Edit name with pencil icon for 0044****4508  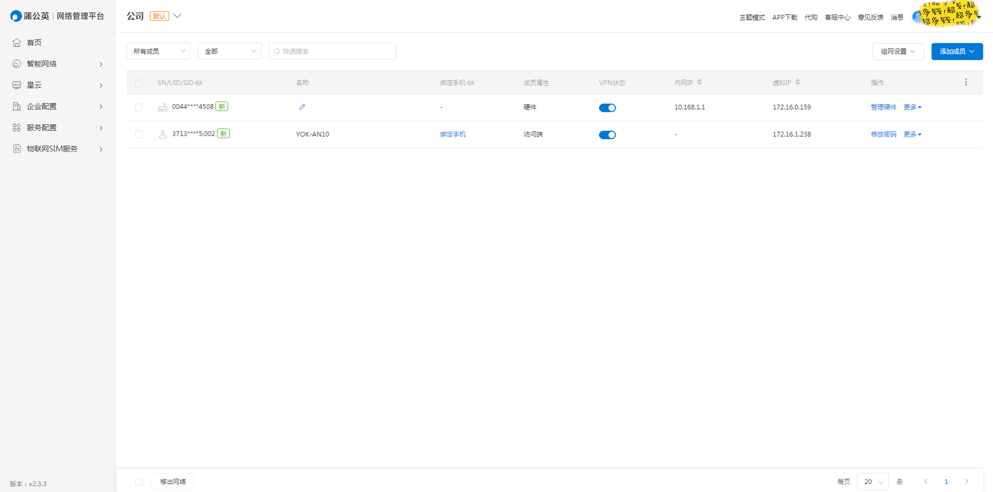[x=302, y=107]
